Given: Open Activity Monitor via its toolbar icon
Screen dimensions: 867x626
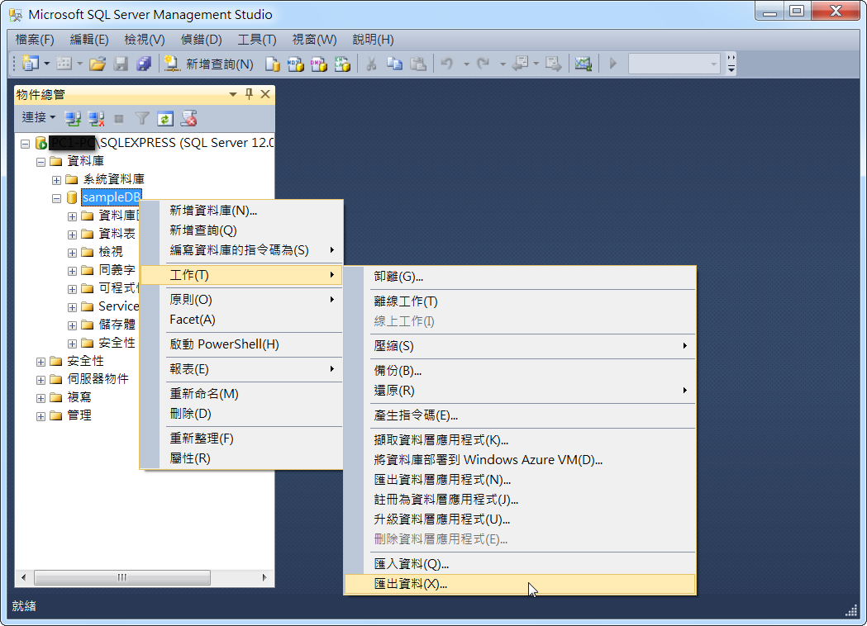Looking at the screenshot, I should coord(583,64).
